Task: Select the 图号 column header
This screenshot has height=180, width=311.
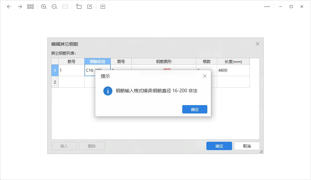Action: (x=121, y=61)
